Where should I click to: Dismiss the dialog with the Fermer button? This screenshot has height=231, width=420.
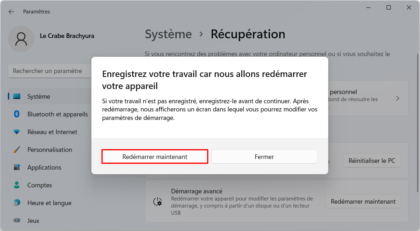click(x=264, y=157)
